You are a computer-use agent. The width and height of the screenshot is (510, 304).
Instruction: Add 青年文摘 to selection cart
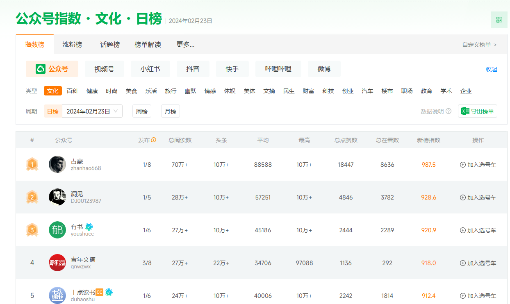[478, 263]
